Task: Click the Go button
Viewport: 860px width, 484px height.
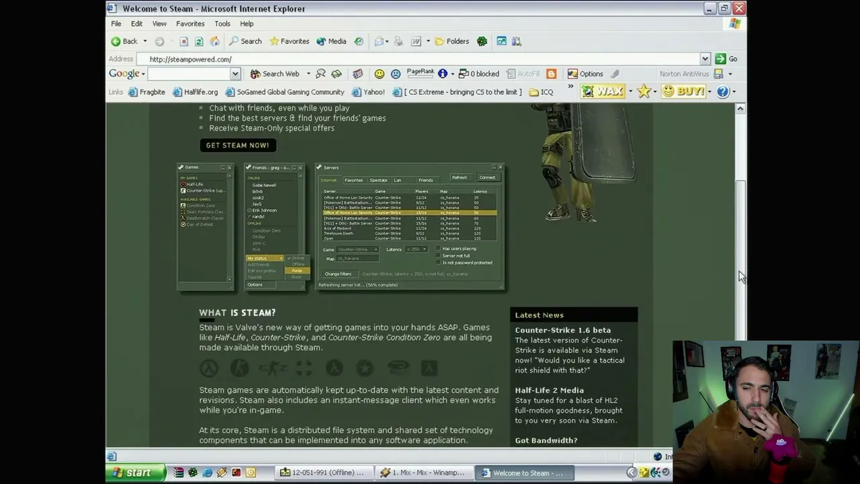Action: [726, 59]
